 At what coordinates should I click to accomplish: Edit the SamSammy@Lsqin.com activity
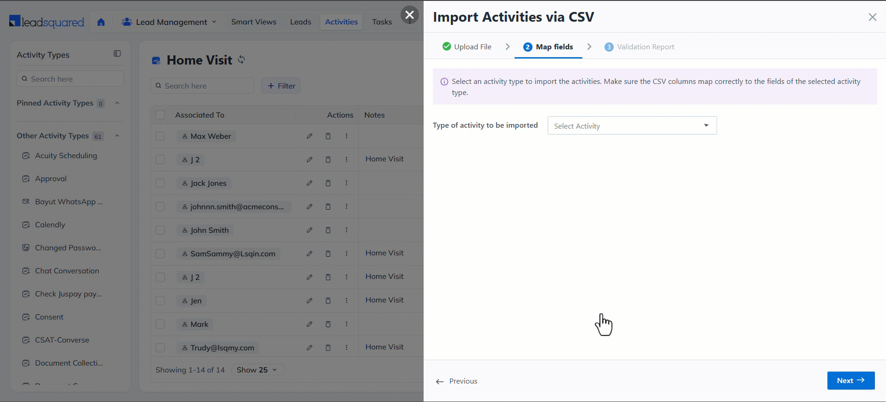pyautogui.click(x=309, y=254)
